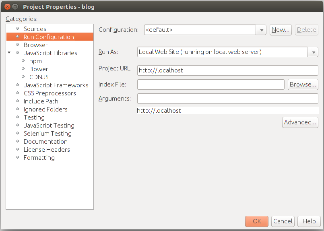324x231 pixels.
Task: Close the dialog window with the red button
Action: click(x=7, y=6)
